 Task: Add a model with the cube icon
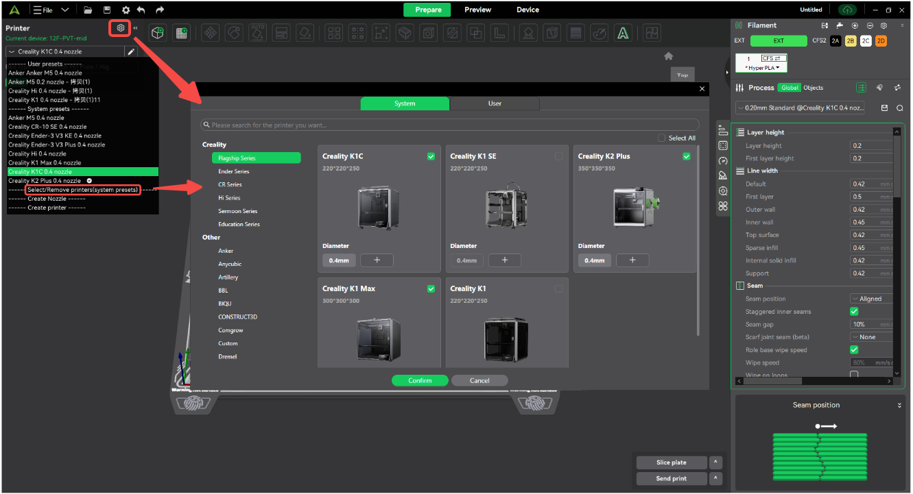click(x=158, y=32)
